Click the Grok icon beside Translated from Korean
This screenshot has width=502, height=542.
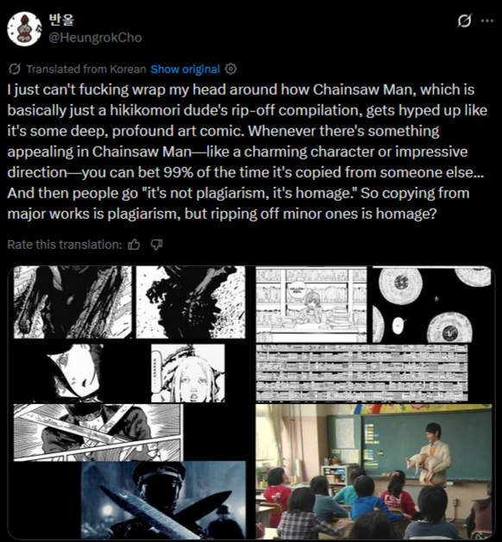click(15, 69)
